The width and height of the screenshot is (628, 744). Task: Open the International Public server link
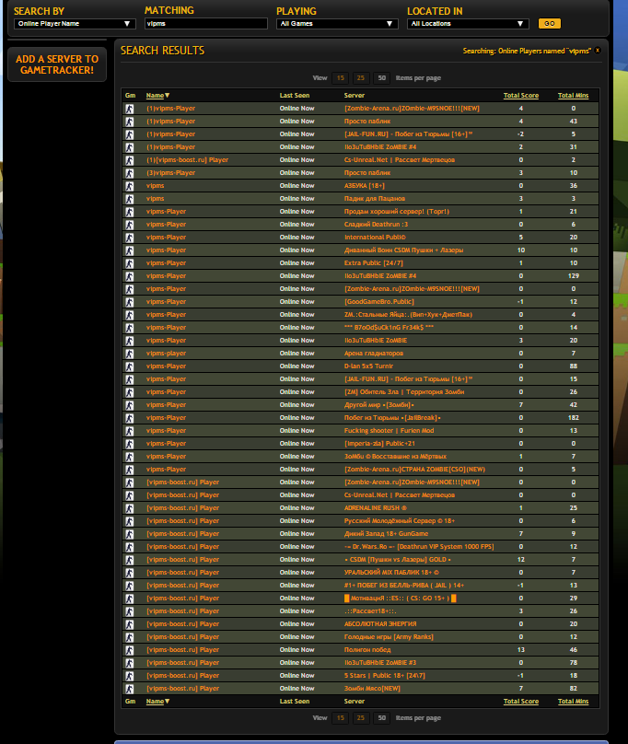pos(375,238)
